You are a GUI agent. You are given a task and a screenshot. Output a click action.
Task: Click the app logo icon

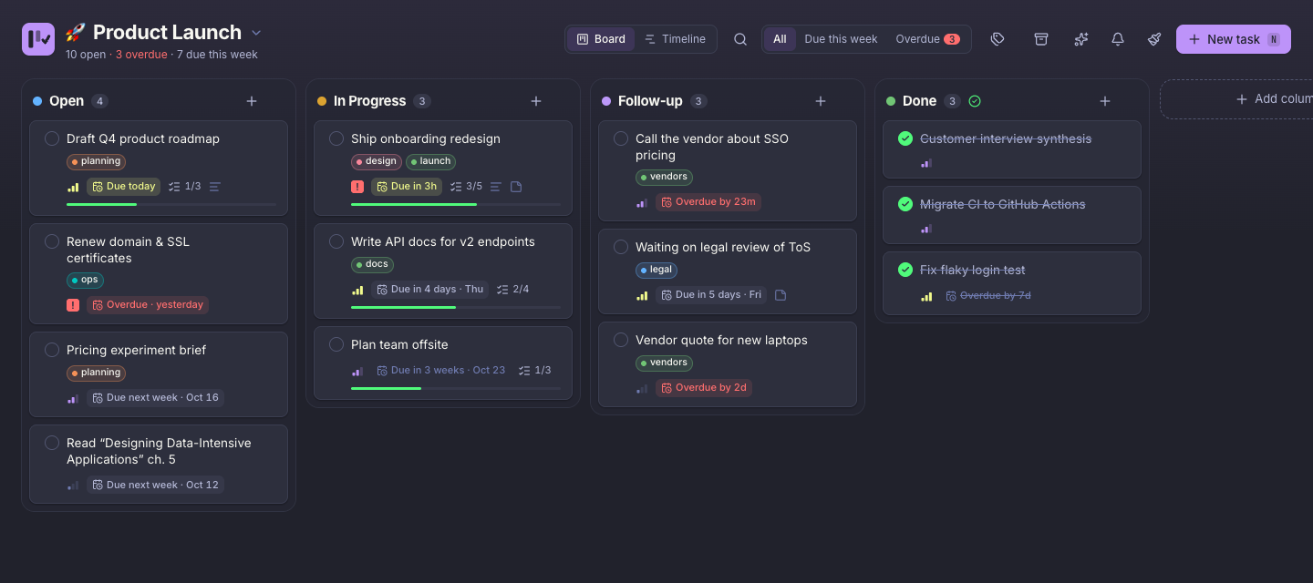38,39
